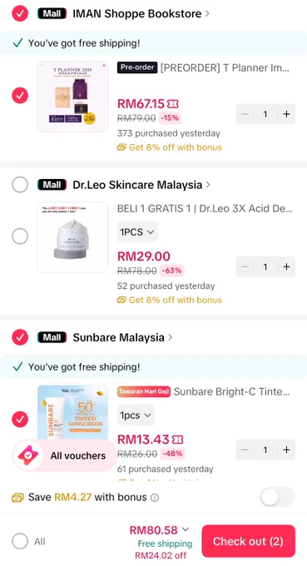307x566 pixels.
Task: Click bonus coin icon beside Save RM4.27
Action: 17,498
